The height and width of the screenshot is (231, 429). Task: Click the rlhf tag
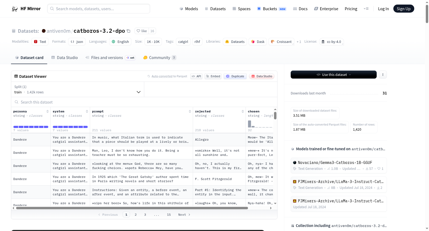click(197, 42)
